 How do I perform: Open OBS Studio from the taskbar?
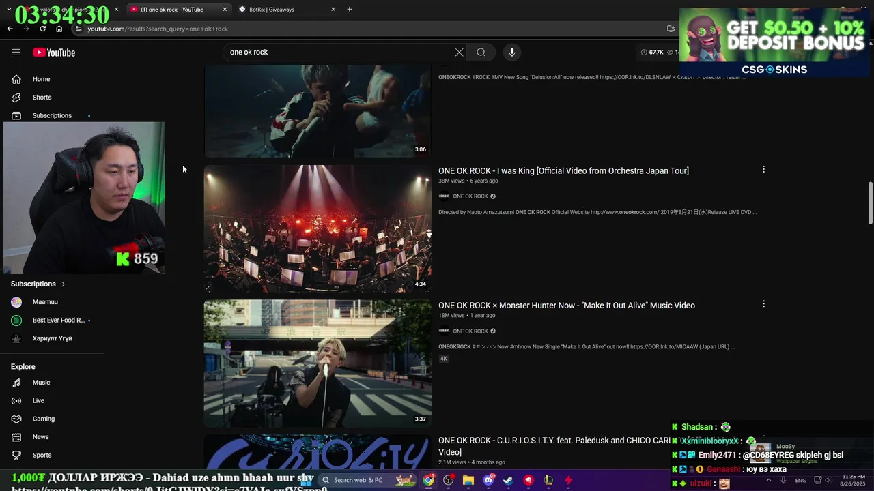[449, 480]
